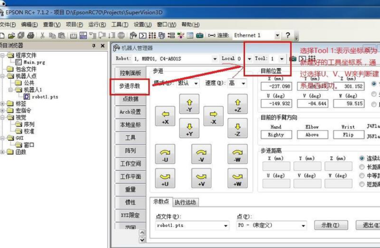Viewport: 380px width, 248px height.
Task: Open the Vision camera icon in main toolbar
Action: coord(199,36)
